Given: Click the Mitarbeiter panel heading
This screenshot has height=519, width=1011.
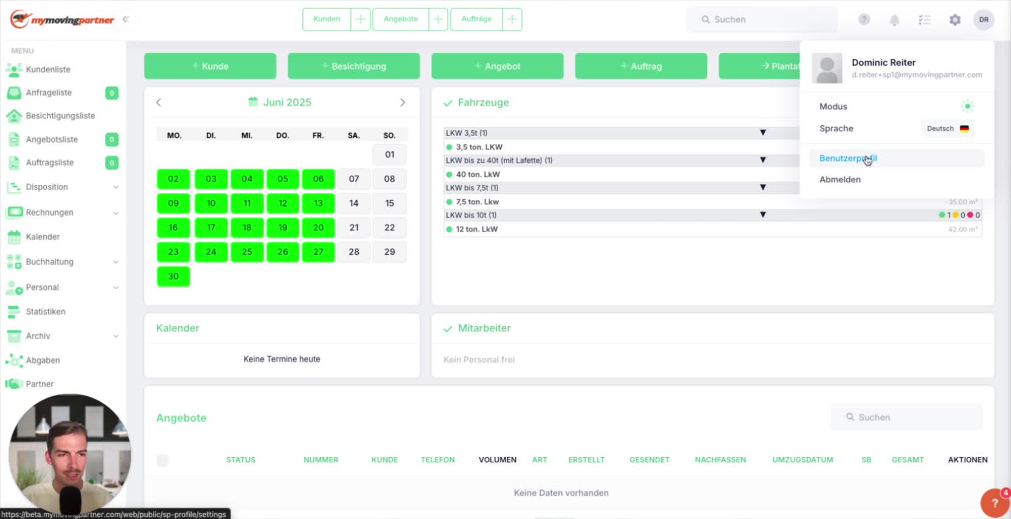Looking at the screenshot, I should click(x=484, y=328).
